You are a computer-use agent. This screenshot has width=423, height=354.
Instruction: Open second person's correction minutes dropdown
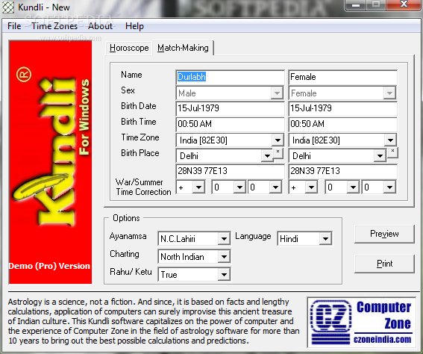pyautogui.click(x=389, y=187)
